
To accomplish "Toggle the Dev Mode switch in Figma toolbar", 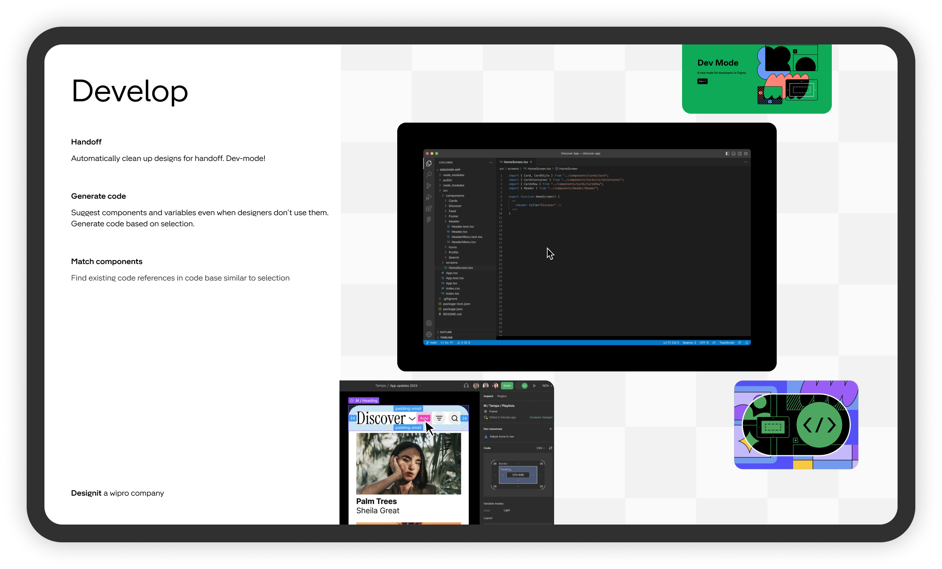I will pos(523,386).
